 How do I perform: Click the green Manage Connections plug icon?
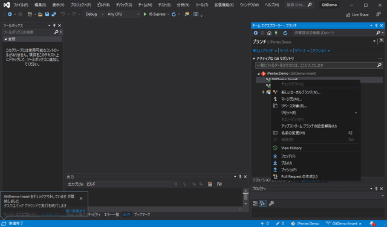(276, 33)
